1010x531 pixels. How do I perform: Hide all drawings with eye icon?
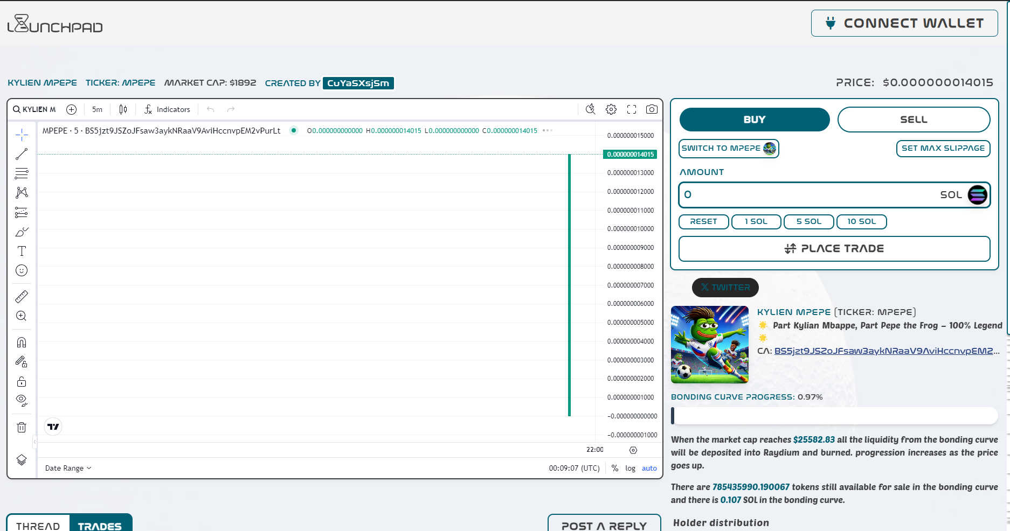[22, 401]
